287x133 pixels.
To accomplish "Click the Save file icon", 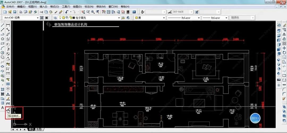I will coord(15,12).
